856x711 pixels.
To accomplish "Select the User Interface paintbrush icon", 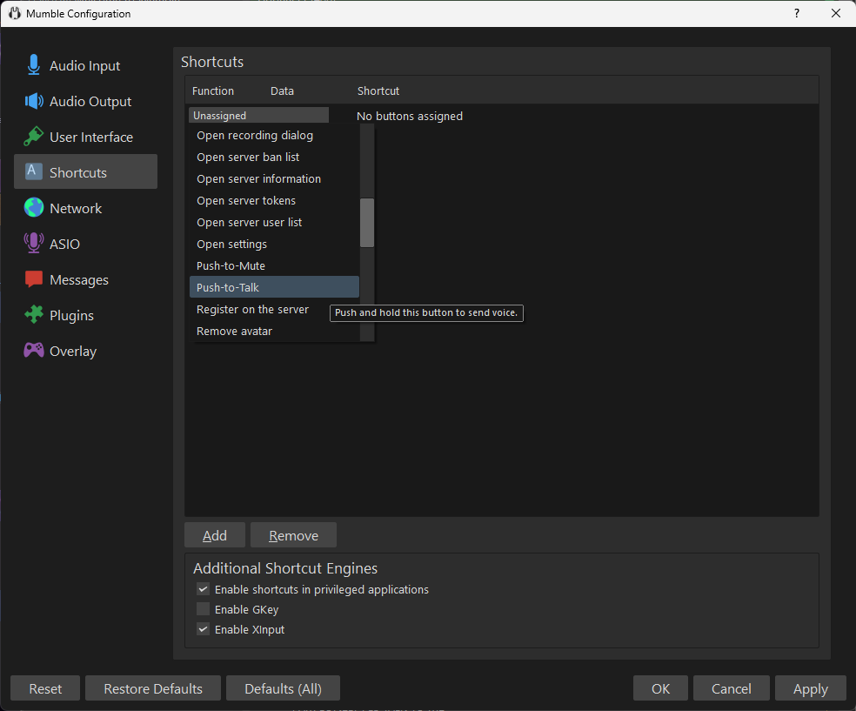I will (34, 137).
